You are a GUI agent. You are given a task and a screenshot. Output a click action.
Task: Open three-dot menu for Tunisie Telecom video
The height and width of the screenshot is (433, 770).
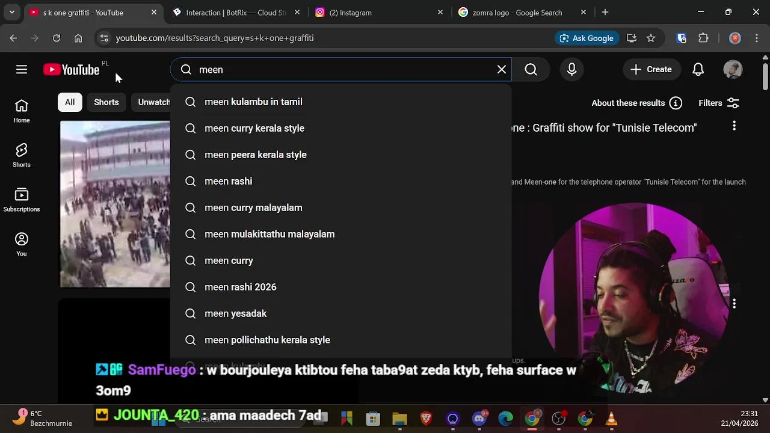(x=734, y=126)
